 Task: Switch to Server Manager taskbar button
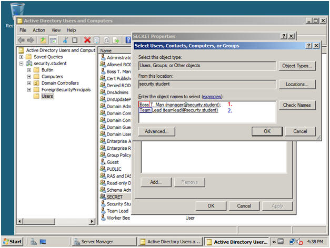click(104, 242)
